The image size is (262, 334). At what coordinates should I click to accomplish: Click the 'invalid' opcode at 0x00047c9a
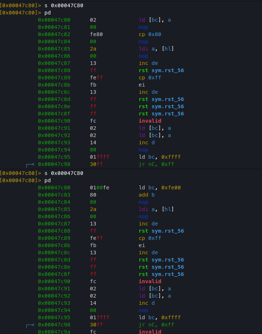[150, 332]
